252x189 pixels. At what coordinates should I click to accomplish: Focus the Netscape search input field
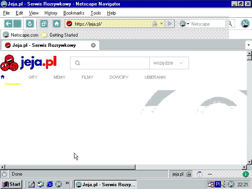(208, 24)
